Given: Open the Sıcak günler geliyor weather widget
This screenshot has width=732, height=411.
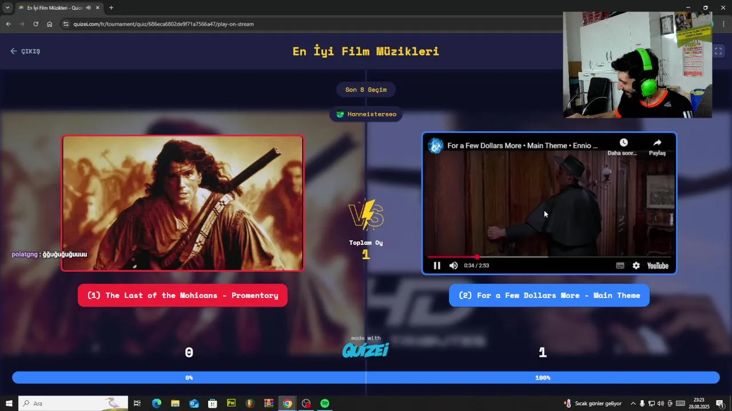Looking at the screenshot, I should 592,404.
